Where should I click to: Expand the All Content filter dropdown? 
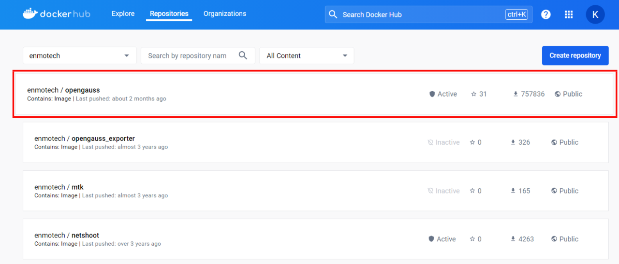point(307,56)
